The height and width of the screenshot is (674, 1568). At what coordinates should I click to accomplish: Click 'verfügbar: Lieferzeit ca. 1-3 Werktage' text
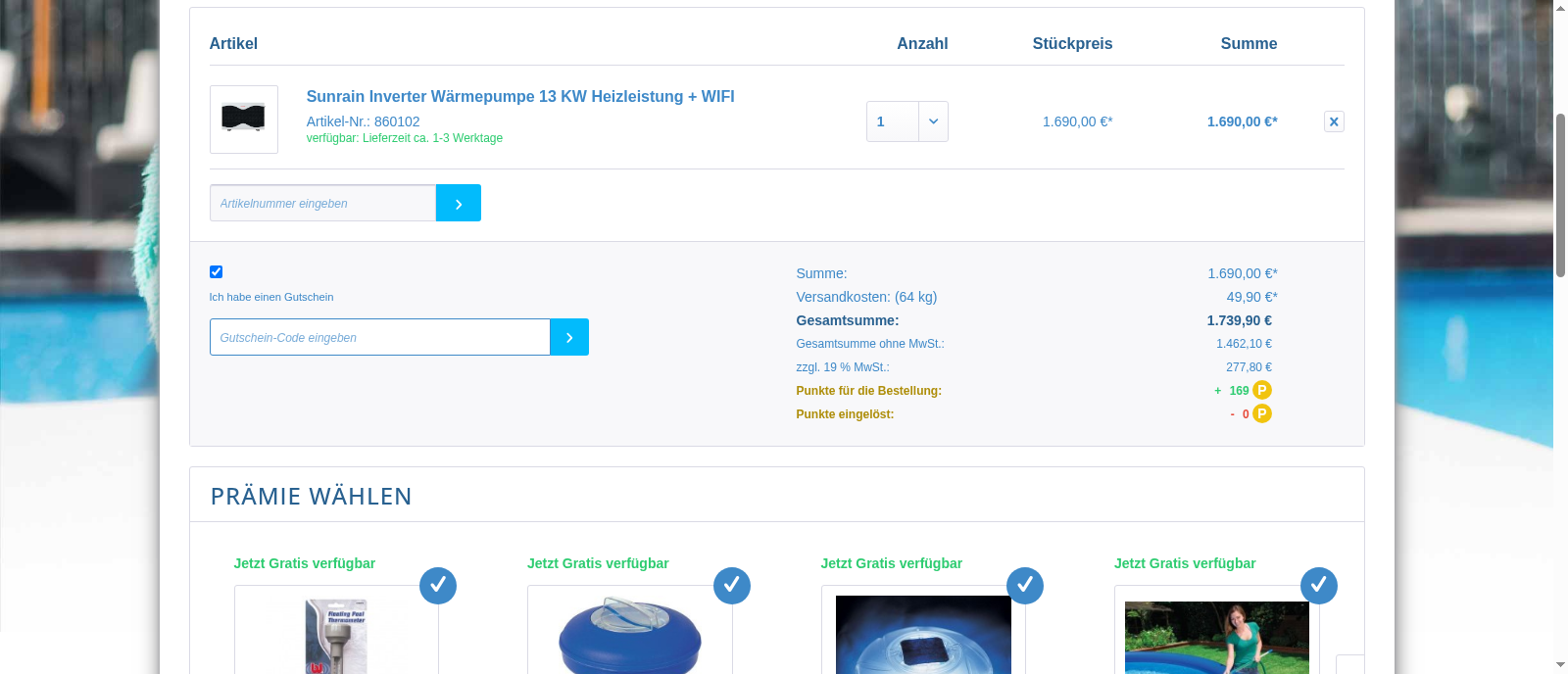pos(405,138)
